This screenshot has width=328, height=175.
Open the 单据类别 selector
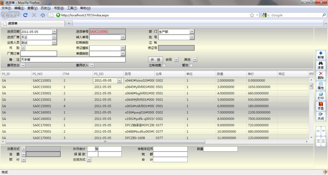[x=123, y=53]
